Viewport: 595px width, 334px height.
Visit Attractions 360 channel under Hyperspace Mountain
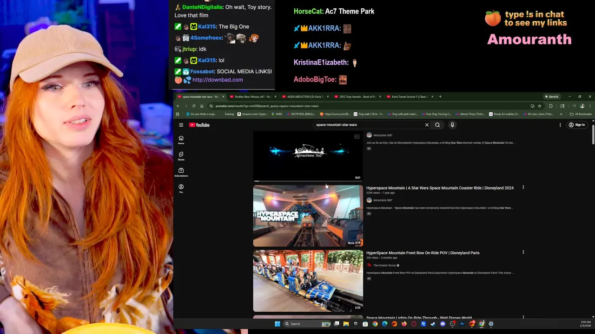point(383,200)
